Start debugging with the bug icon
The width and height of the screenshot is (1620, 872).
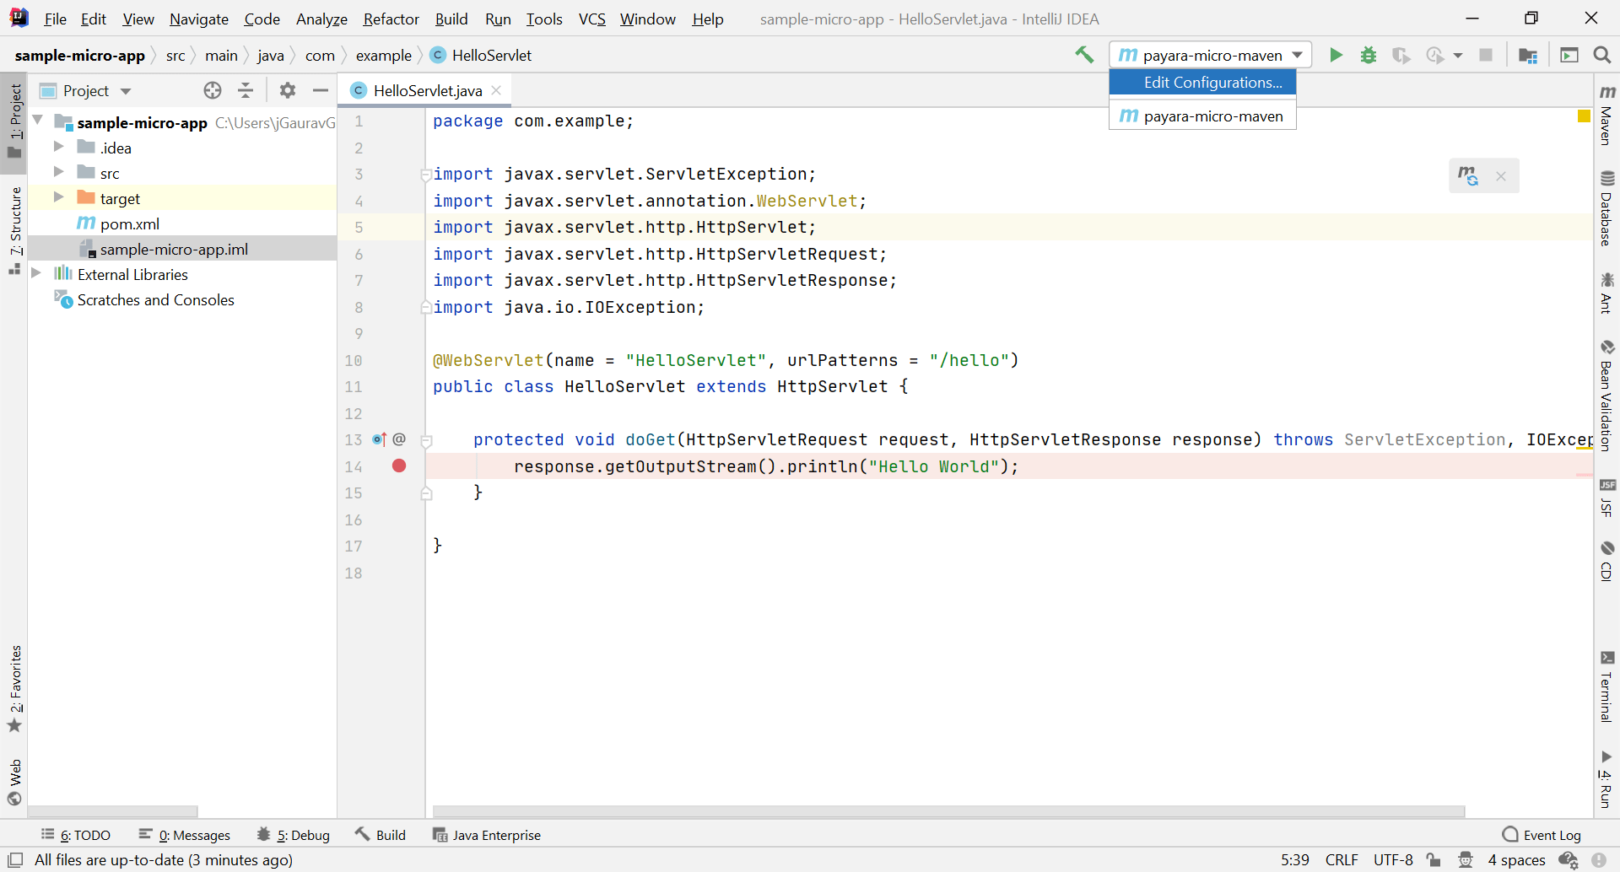(x=1369, y=55)
